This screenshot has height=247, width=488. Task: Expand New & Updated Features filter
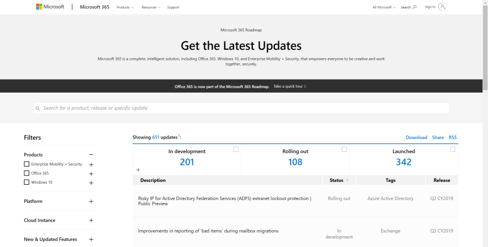(91, 239)
